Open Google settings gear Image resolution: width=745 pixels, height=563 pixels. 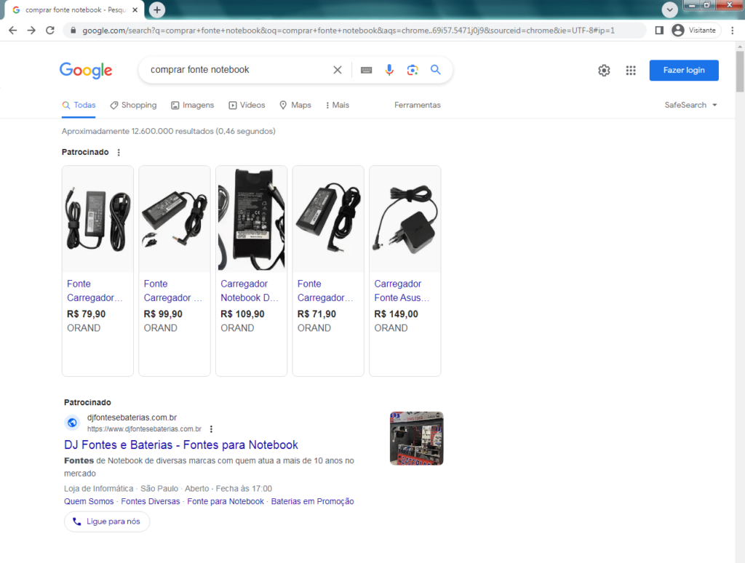pyautogui.click(x=604, y=71)
